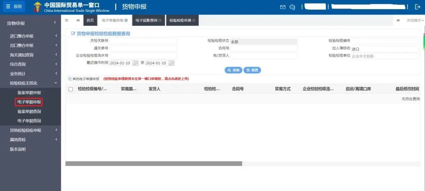Open the mail messages icon
The height and width of the screenshot is (191, 425).
[x=283, y=7]
